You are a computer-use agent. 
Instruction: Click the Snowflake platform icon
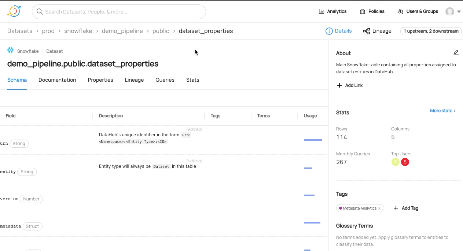(11, 51)
